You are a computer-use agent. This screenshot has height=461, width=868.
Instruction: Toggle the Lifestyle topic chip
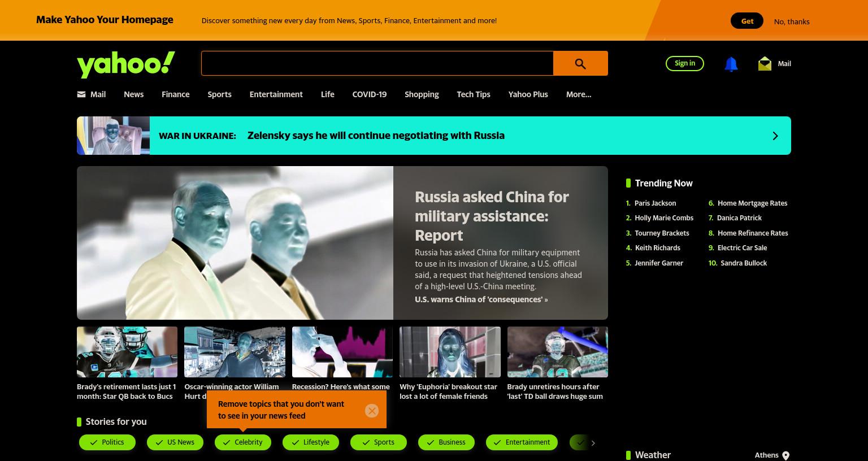coord(311,442)
